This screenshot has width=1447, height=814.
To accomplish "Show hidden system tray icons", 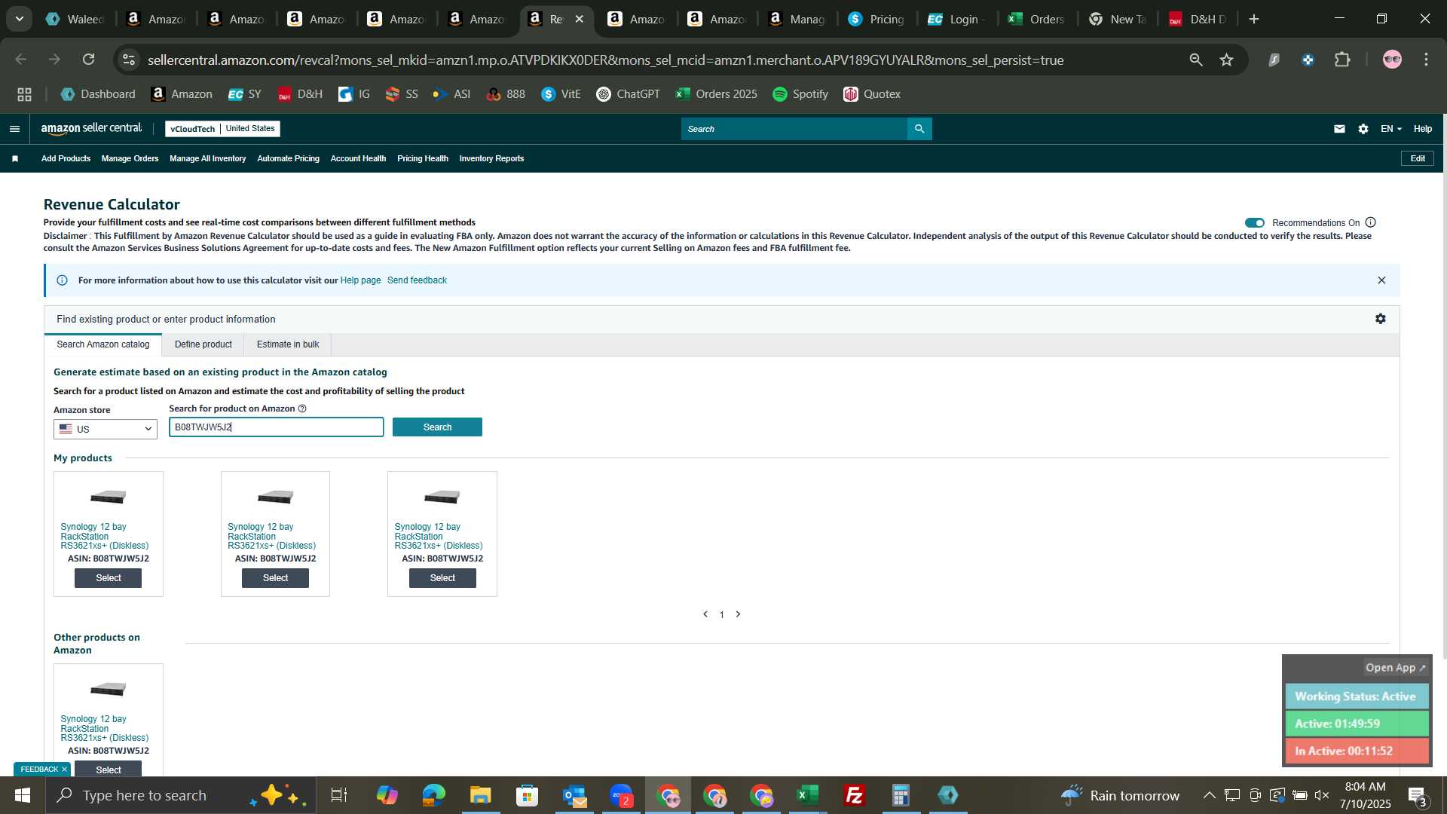I will tap(1209, 795).
